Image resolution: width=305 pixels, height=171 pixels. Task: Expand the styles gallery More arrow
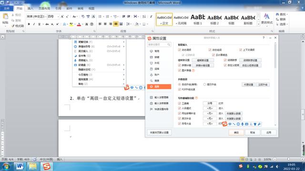tap(258, 24)
